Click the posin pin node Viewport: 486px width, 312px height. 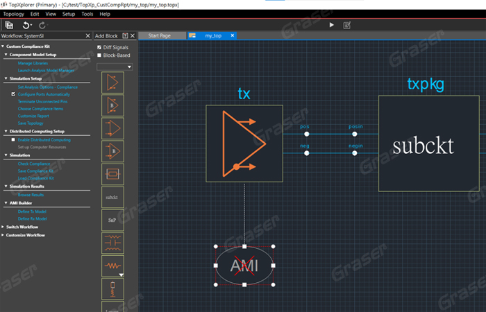355,134
